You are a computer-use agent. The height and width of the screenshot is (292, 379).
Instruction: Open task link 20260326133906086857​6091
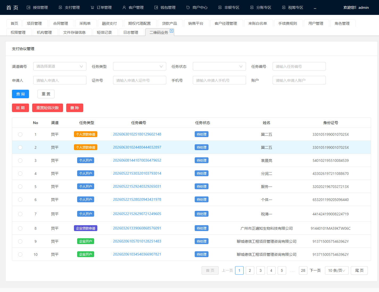(x=137, y=228)
